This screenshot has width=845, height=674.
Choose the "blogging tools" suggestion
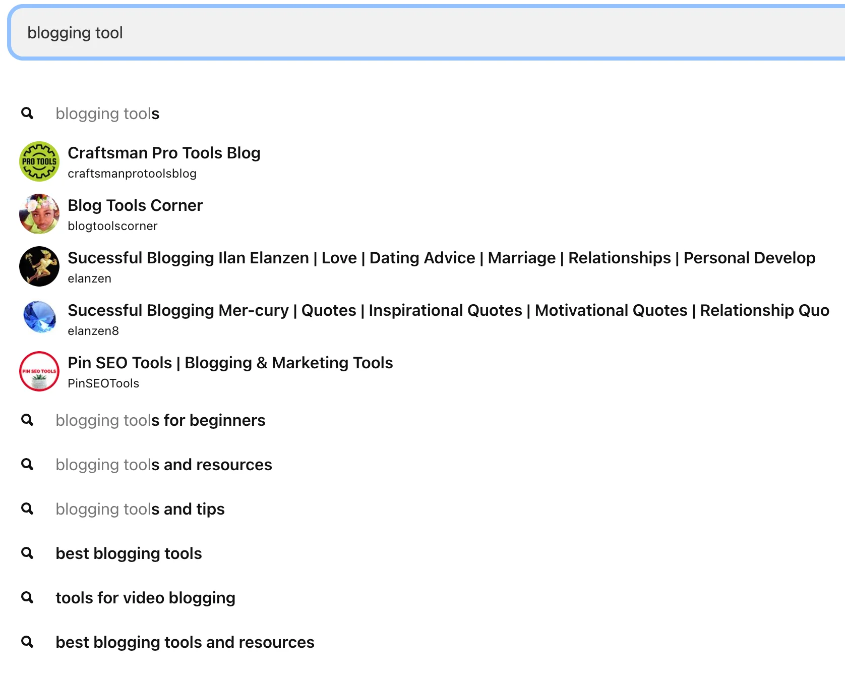(107, 114)
